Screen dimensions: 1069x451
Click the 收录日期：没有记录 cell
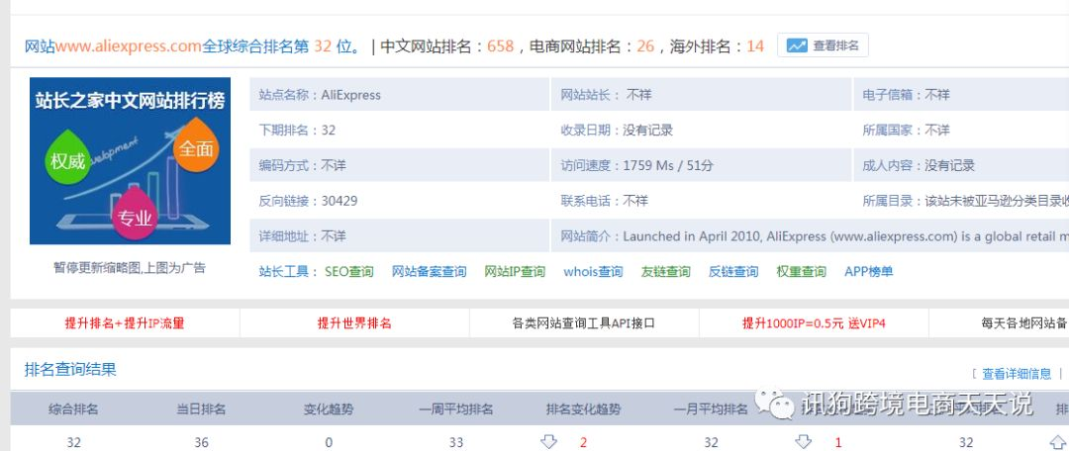[702, 131]
